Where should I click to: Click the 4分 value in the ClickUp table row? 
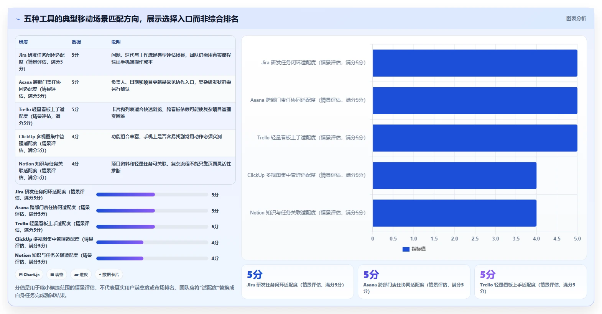click(x=75, y=137)
